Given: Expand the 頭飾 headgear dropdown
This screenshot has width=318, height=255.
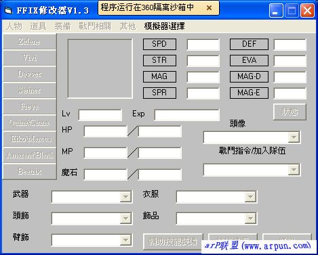Looking at the screenshot, I should click(x=125, y=218).
